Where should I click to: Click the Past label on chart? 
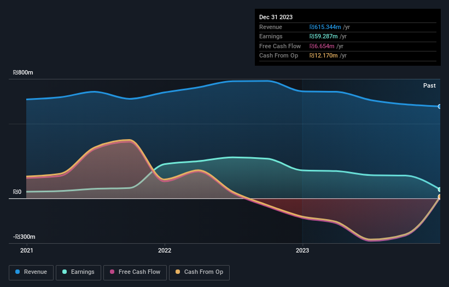[x=429, y=85]
